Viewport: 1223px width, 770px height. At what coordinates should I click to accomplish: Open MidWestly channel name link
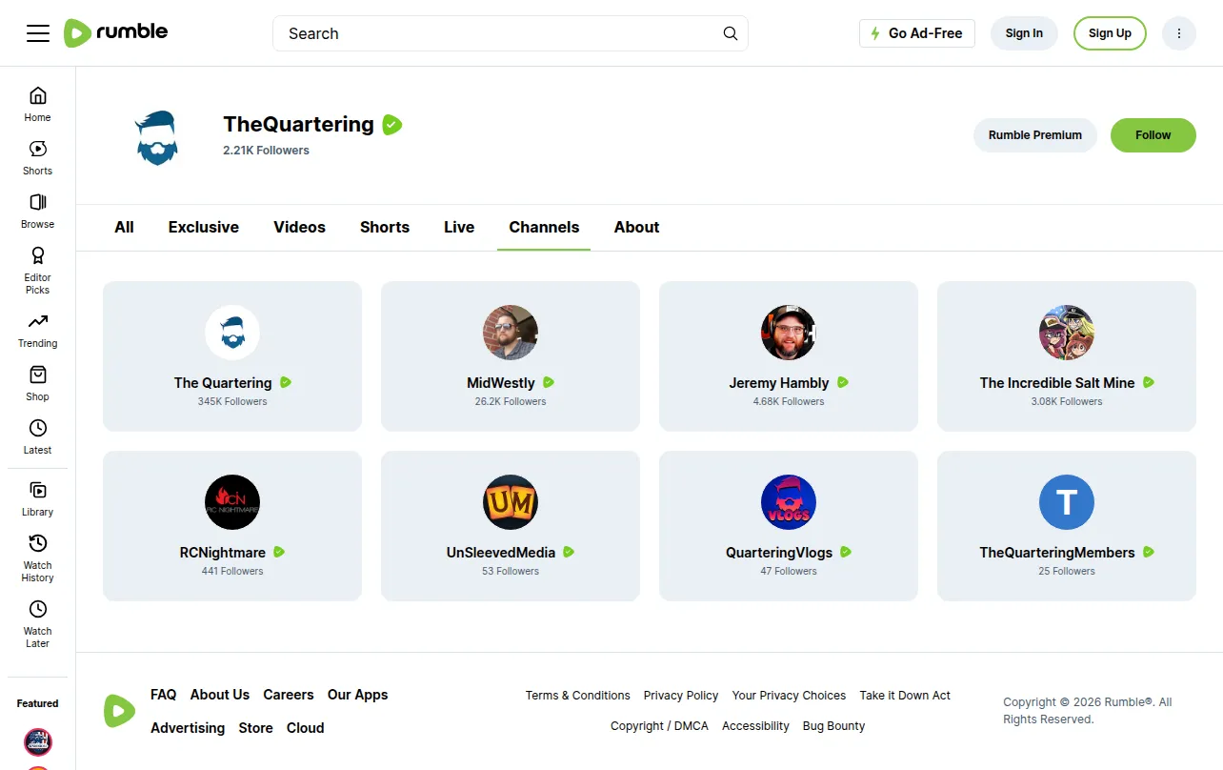pyautogui.click(x=501, y=383)
